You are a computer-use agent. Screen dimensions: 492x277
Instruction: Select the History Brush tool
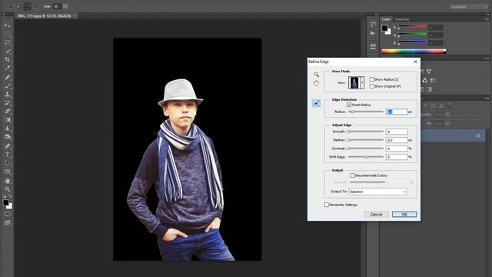pos(7,102)
